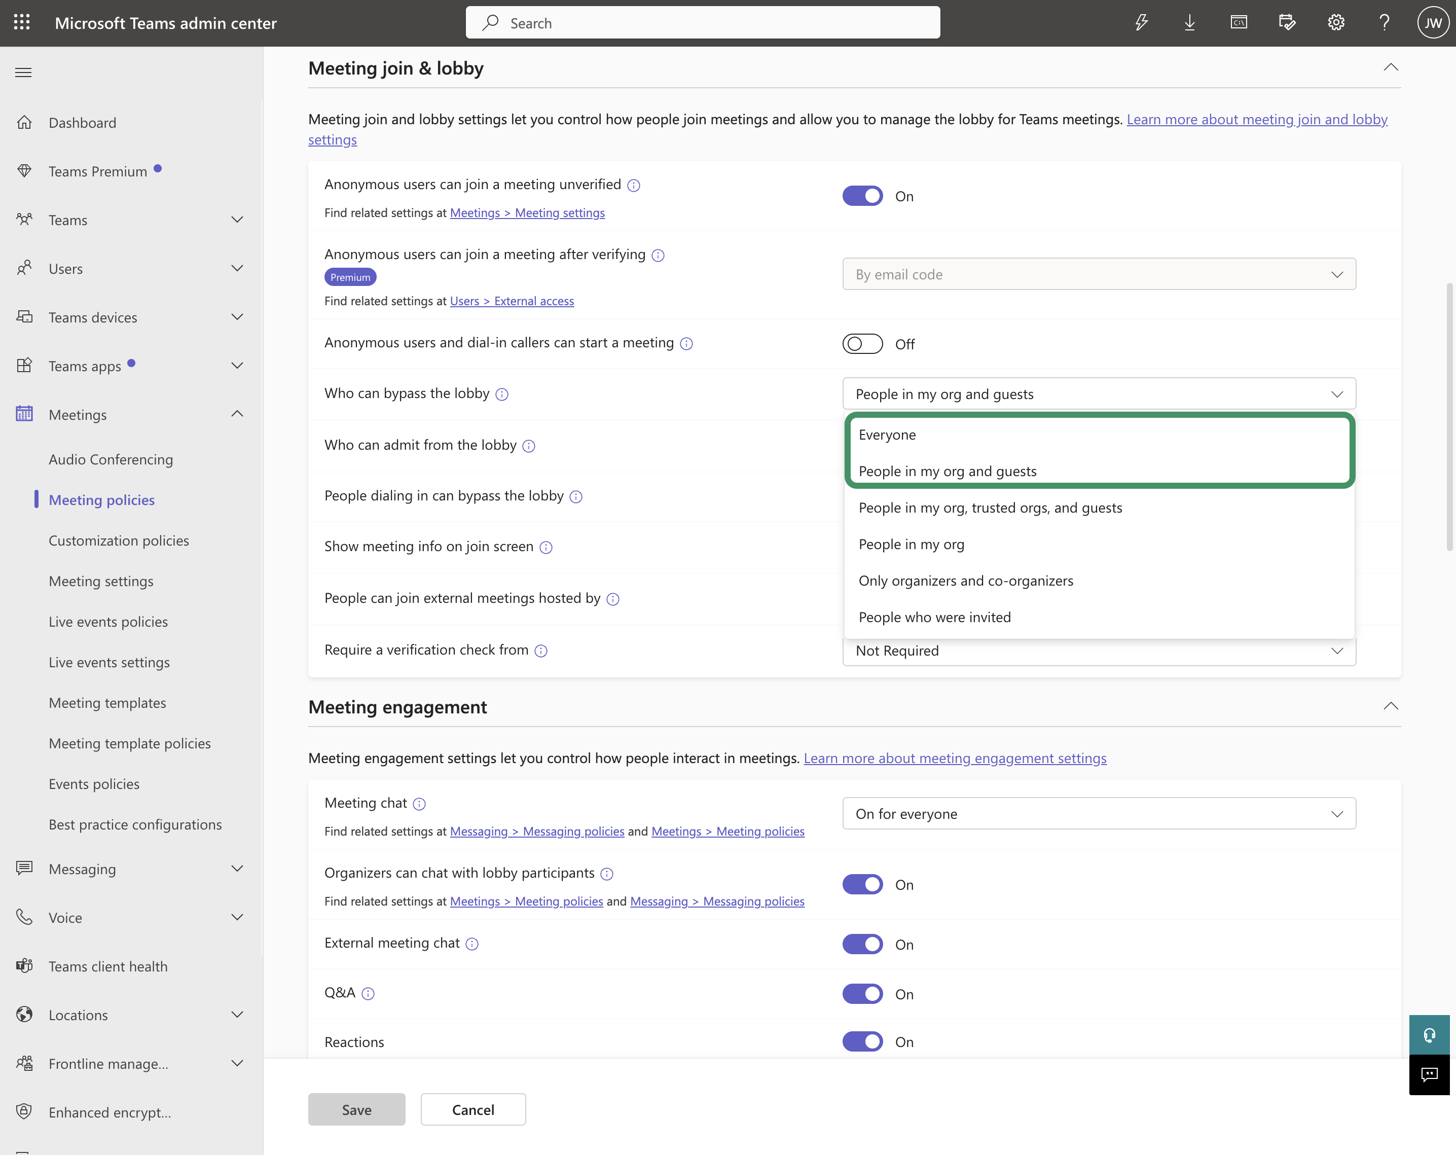1456x1155 pixels.
Task: Open the help question mark icon
Action: (1385, 23)
